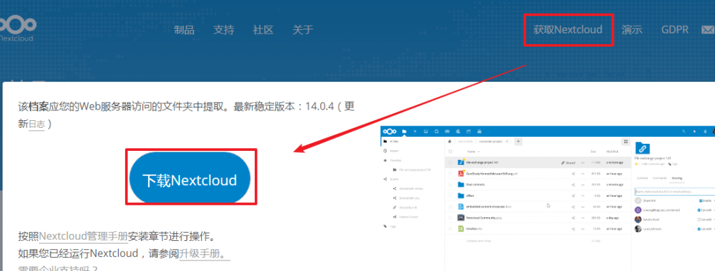The width and height of the screenshot is (715, 271).
Task: Click the share name or email input field
Action: [675, 191]
